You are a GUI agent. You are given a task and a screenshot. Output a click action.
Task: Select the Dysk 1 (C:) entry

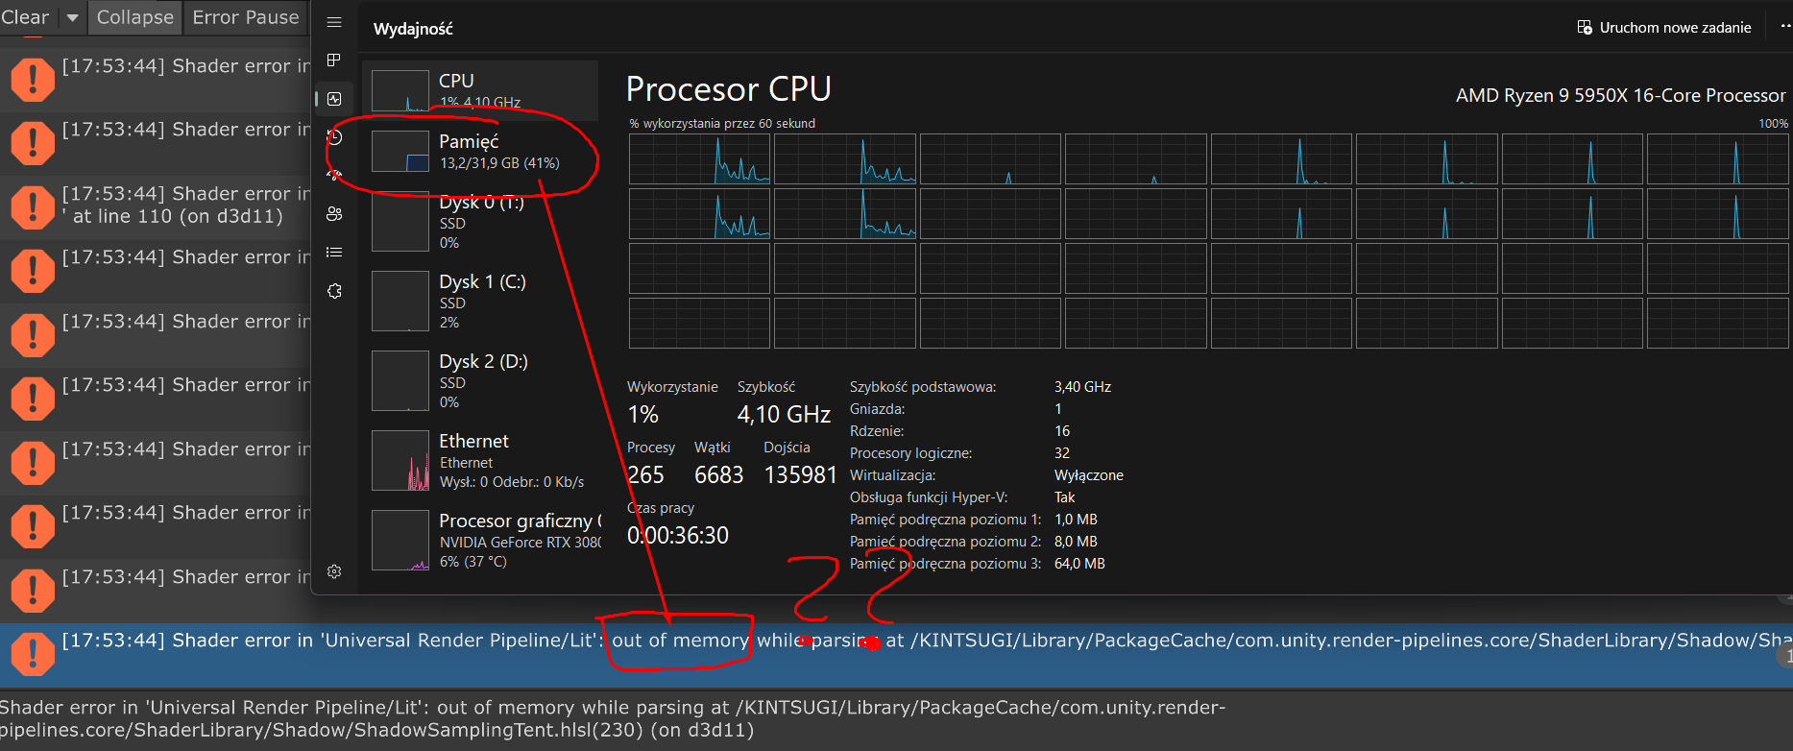[x=480, y=301]
